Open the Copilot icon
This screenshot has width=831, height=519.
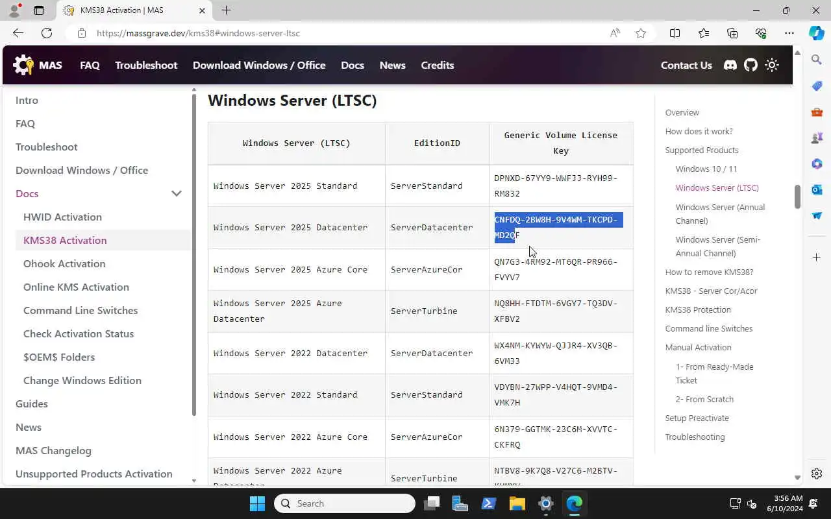[x=817, y=33]
